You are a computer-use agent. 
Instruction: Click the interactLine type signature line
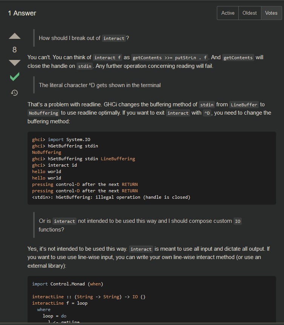click(89, 297)
